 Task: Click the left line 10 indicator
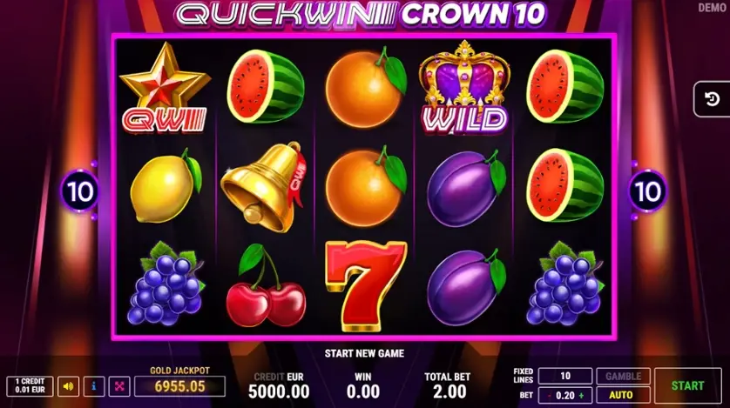pyautogui.click(x=79, y=191)
